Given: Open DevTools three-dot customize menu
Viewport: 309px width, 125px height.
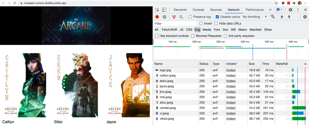Looking at the screenshot, I should [x=298, y=10].
